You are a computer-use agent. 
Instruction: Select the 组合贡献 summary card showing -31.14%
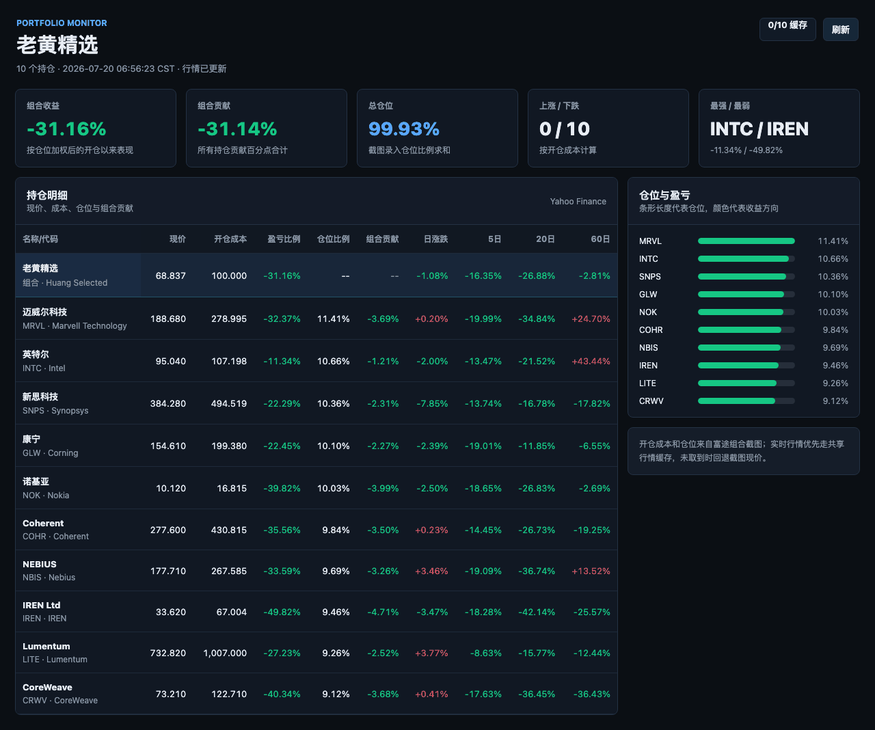click(267, 128)
